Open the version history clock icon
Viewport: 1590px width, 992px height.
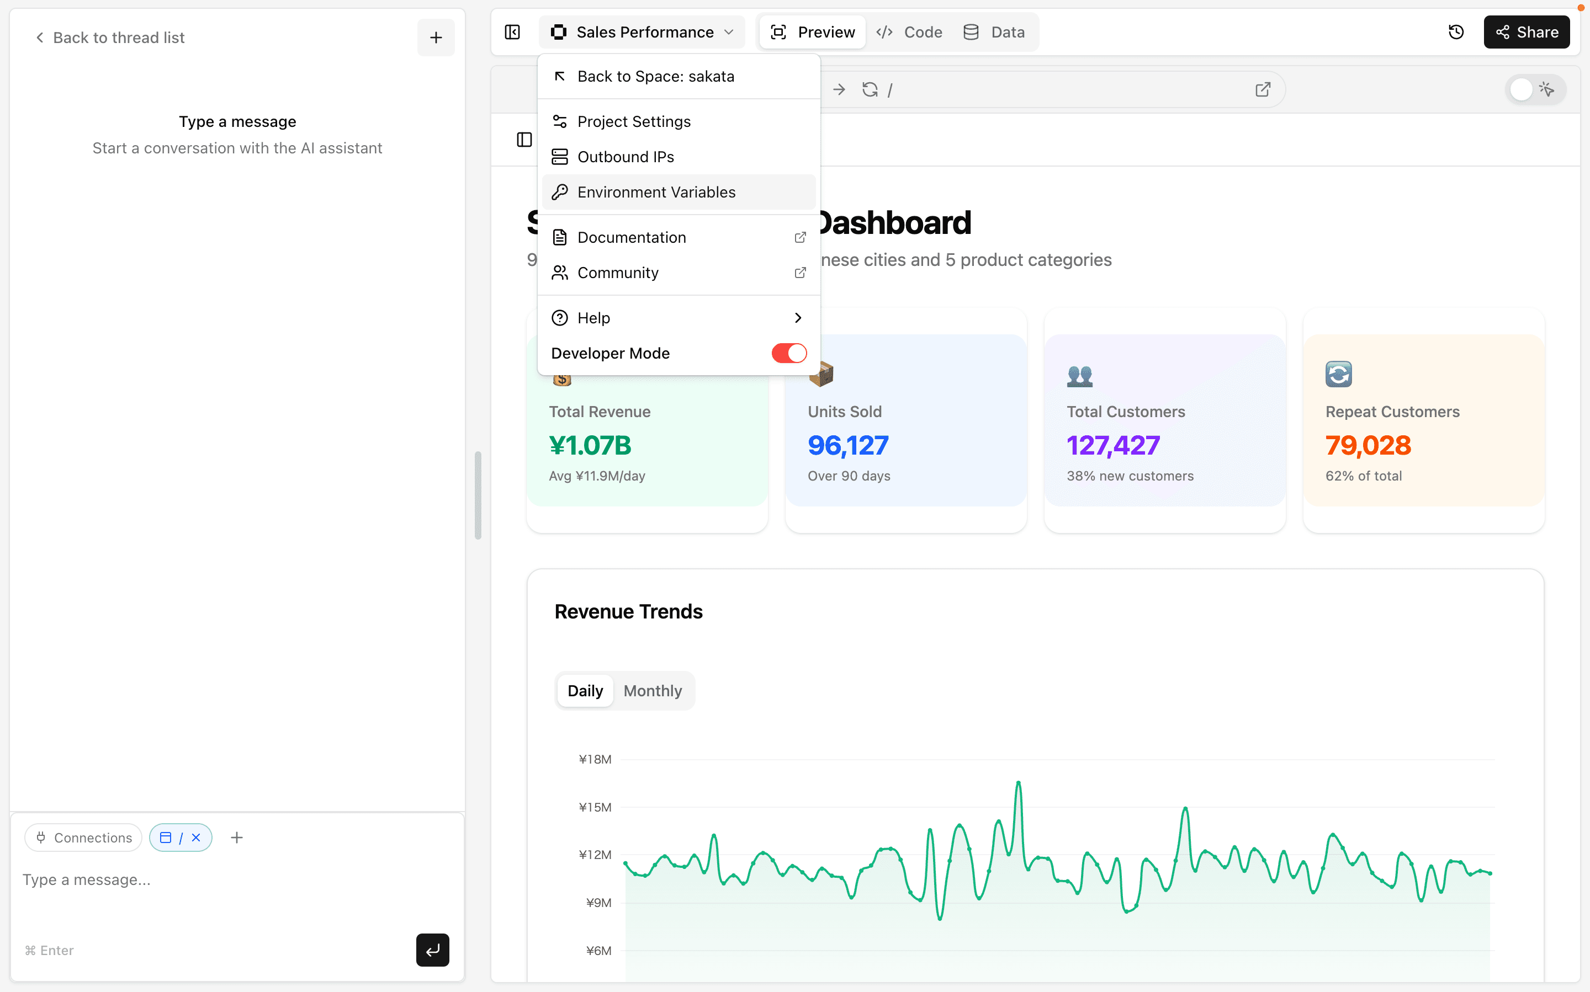pyautogui.click(x=1455, y=32)
